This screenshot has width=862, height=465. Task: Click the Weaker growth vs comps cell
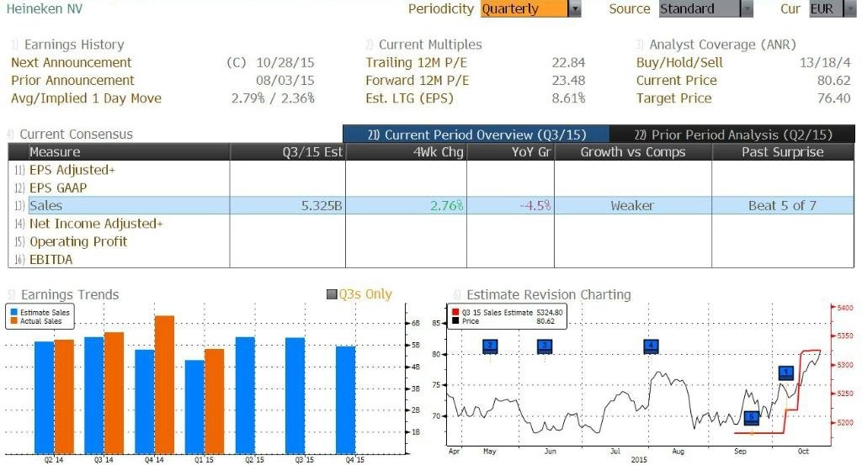(x=632, y=206)
